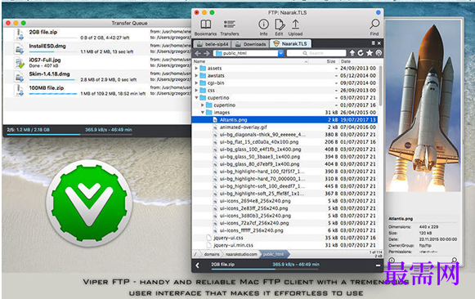The height and width of the screenshot is (299, 475).
Task: Click the 100MB file.zip progress bar
Action: [x=53, y=94]
